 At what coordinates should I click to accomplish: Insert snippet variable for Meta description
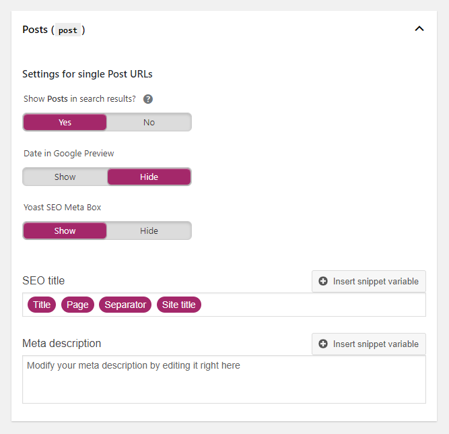(x=369, y=344)
